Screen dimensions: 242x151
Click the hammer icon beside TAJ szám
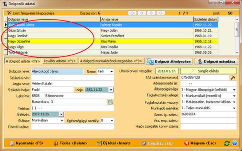(x=233, y=77)
